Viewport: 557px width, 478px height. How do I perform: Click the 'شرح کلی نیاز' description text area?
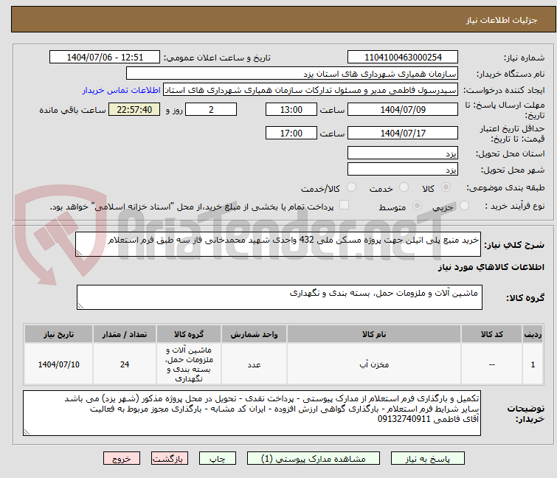coord(279,245)
